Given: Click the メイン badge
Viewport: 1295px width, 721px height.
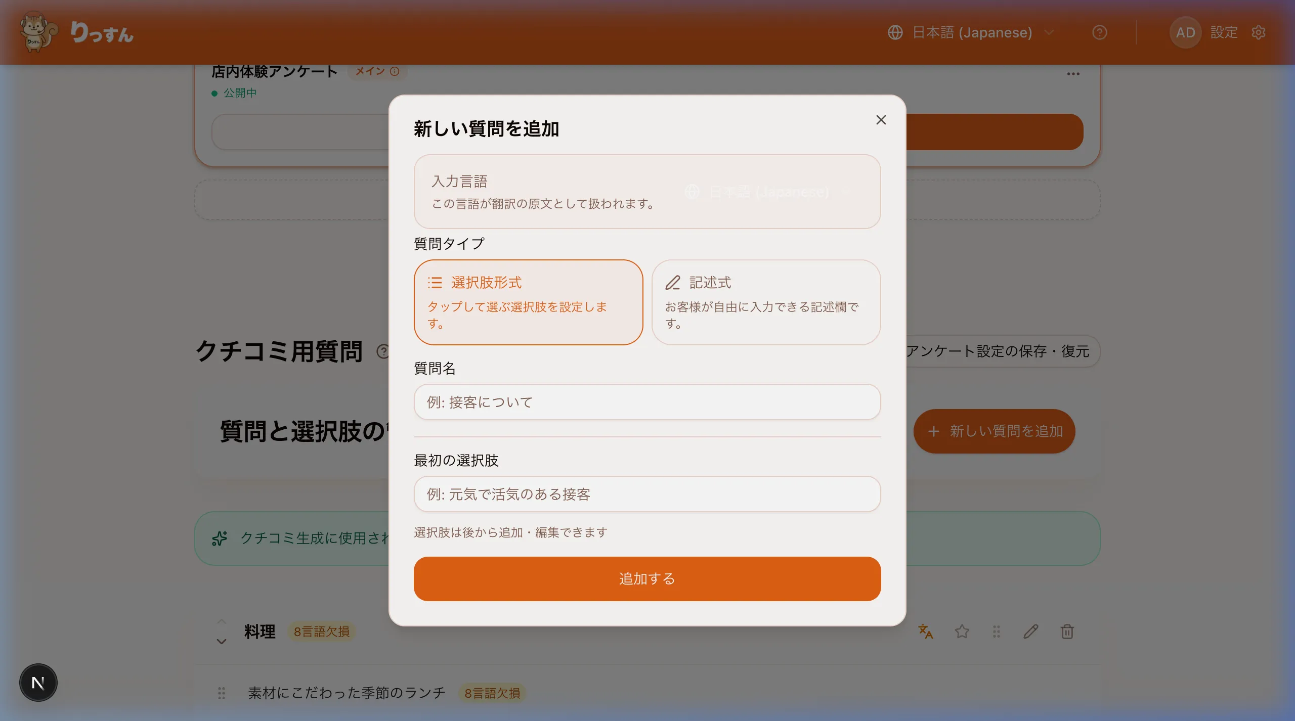Looking at the screenshot, I should click(377, 71).
